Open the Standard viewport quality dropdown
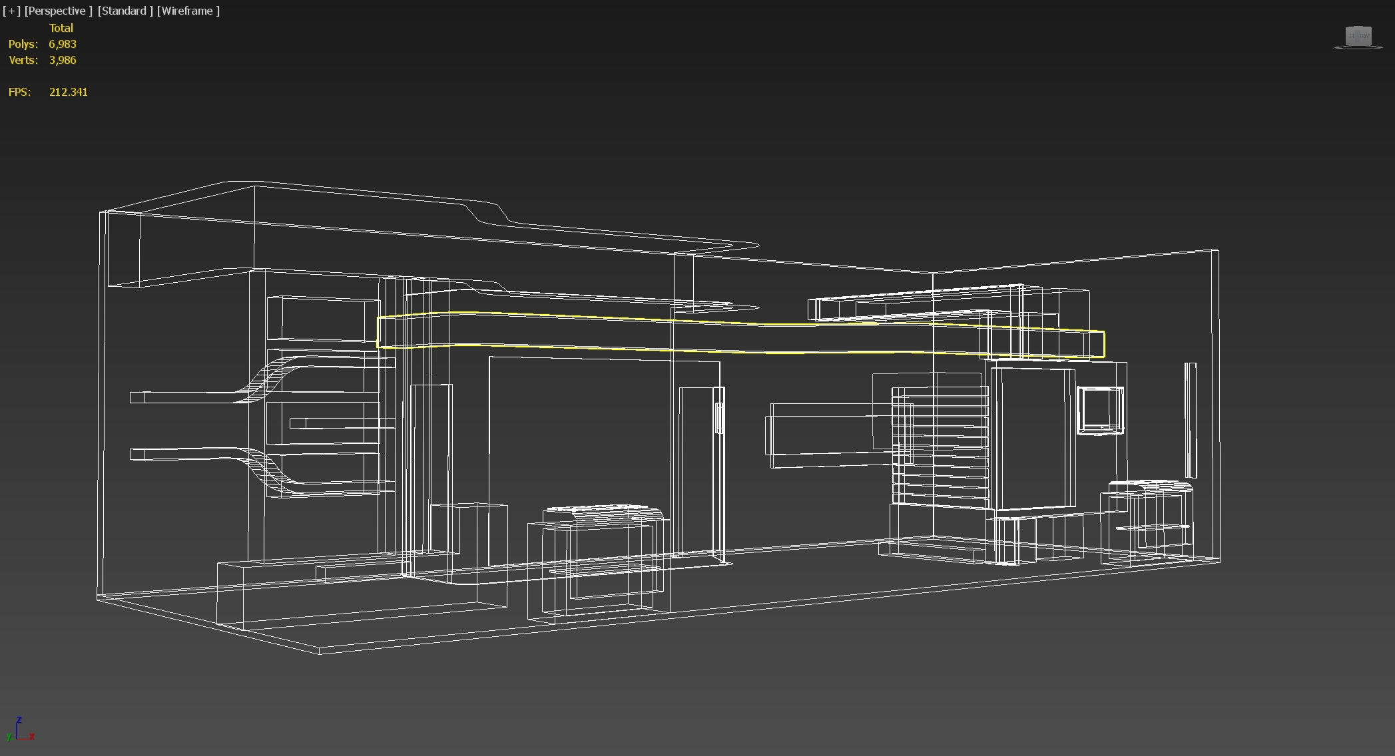 click(125, 11)
